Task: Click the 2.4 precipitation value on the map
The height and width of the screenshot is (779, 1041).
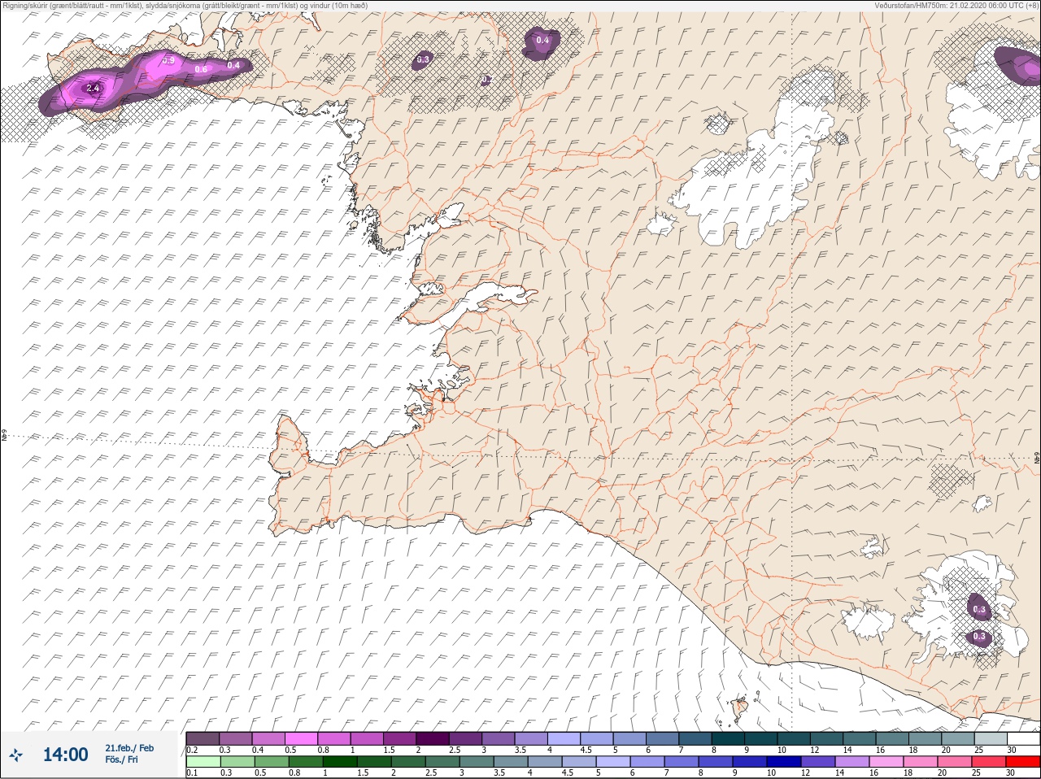Action: pos(92,88)
